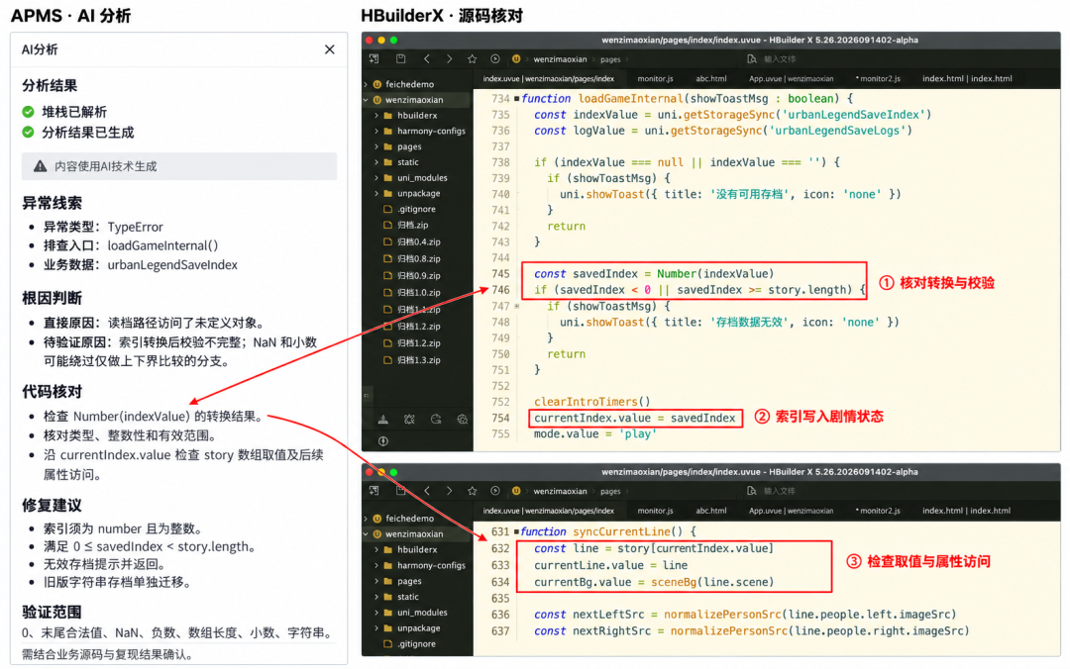1070x669 pixels.
Task: Expand static folder in upper window tree
Action: click(376, 162)
